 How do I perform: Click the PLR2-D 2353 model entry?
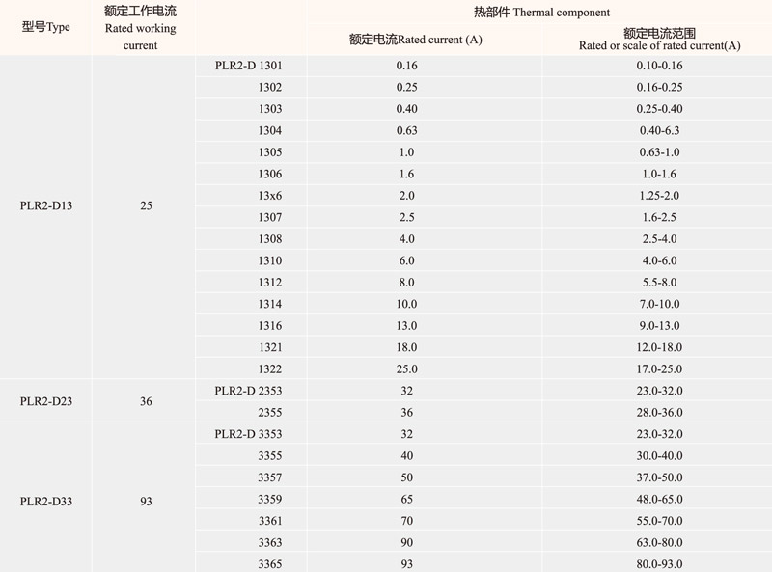247,391
